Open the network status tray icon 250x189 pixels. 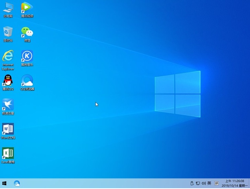(x=198, y=183)
